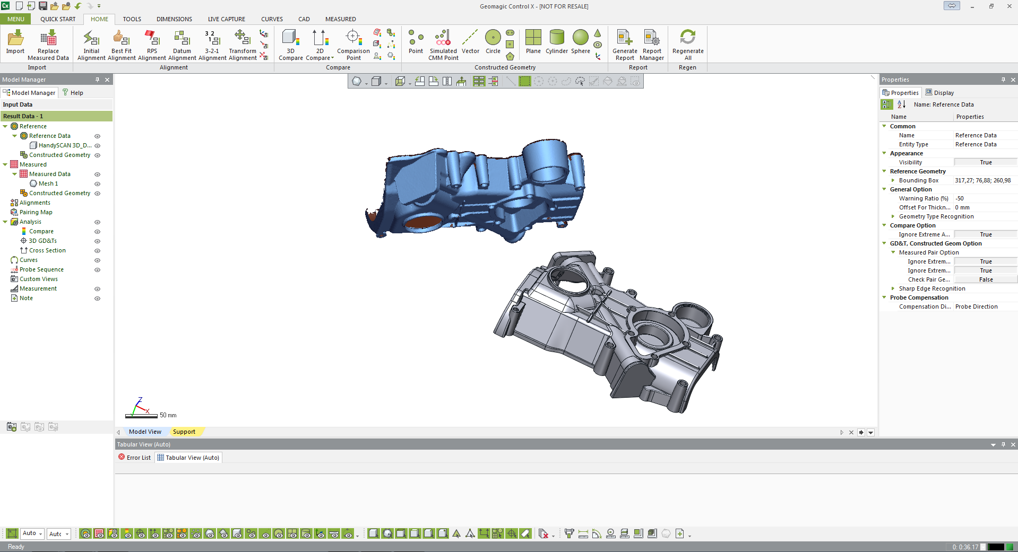Expand the Bounding Box property

893,181
